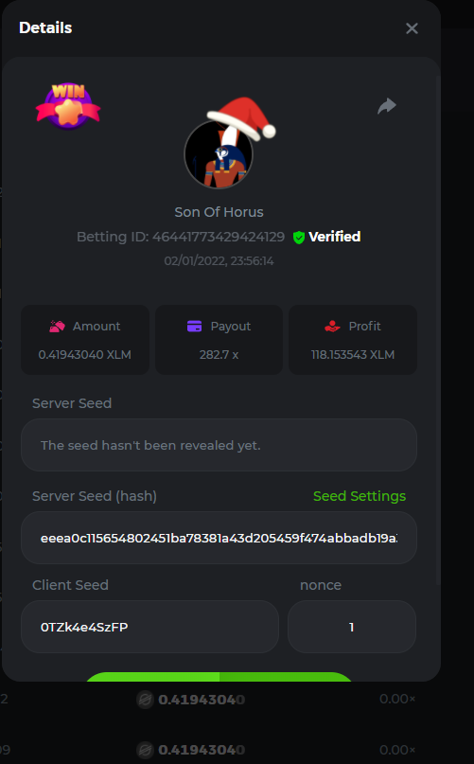Click the Payout card icon
This screenshot has height=764, width=474.
tap(194, 326)
